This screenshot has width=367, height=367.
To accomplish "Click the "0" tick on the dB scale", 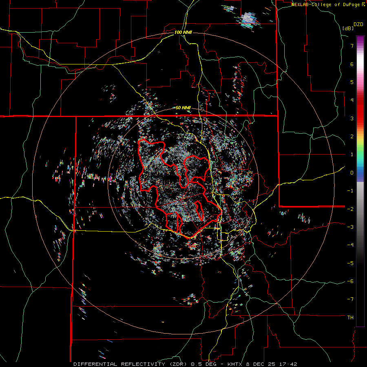I will point(352,173).
